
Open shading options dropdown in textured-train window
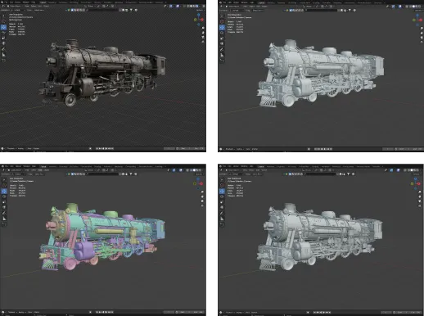point(200,6)
